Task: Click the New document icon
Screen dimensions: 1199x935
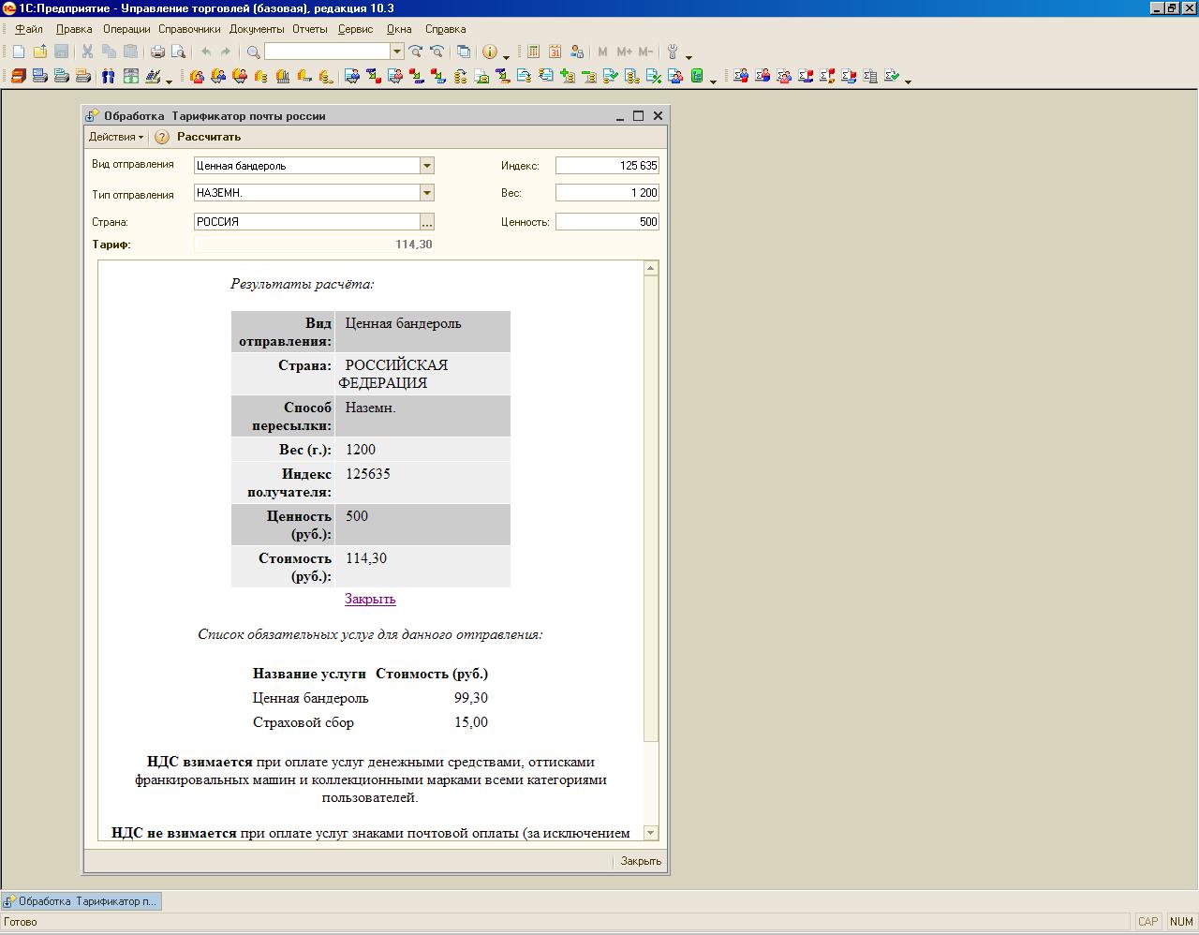Action: click(x=19, y=52)
